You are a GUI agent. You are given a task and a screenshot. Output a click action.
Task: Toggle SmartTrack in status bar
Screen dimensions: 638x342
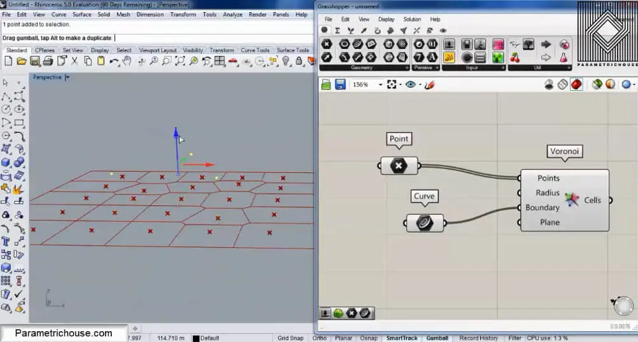pos(402,338)
